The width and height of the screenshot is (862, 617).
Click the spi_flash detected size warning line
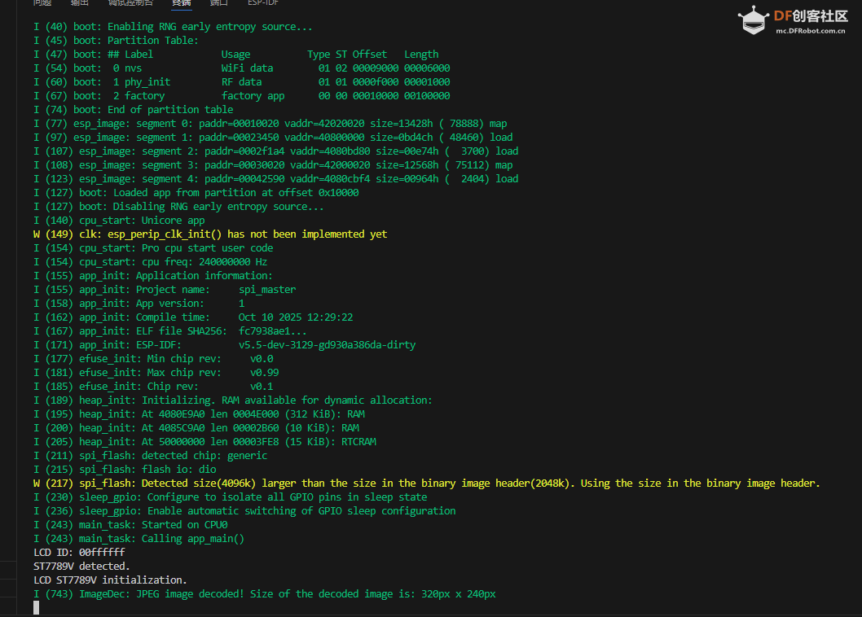(426, 484)
